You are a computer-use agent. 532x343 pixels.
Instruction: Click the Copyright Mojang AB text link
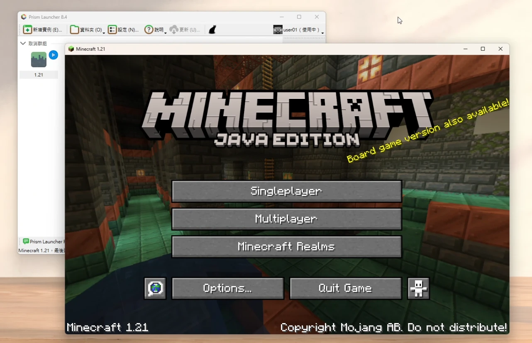393,327
